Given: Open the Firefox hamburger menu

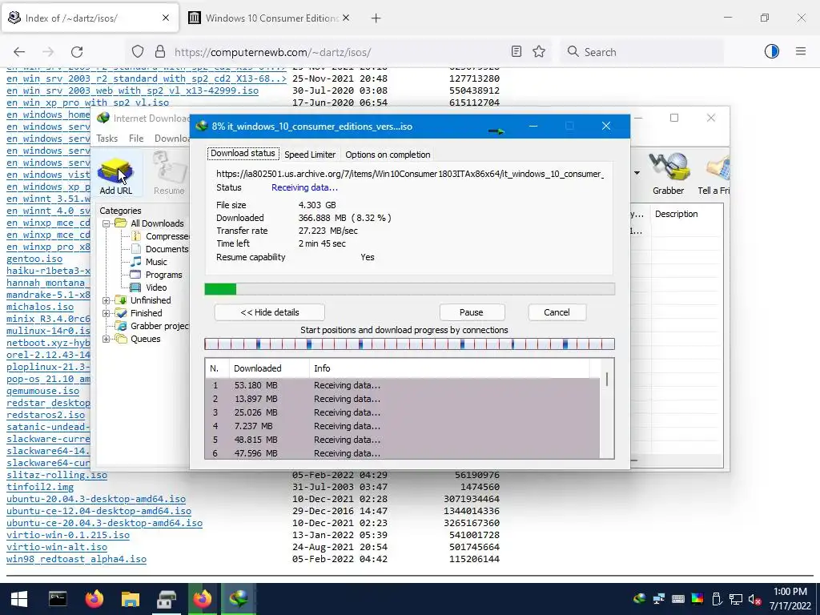Looking at the screenshot, I should tap(801, 51).
